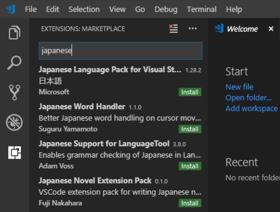Image resolution: width=280 pixels, height=212 pixels.
Task: Click the VS Code logo in the title bar
Action: [10, 9]
